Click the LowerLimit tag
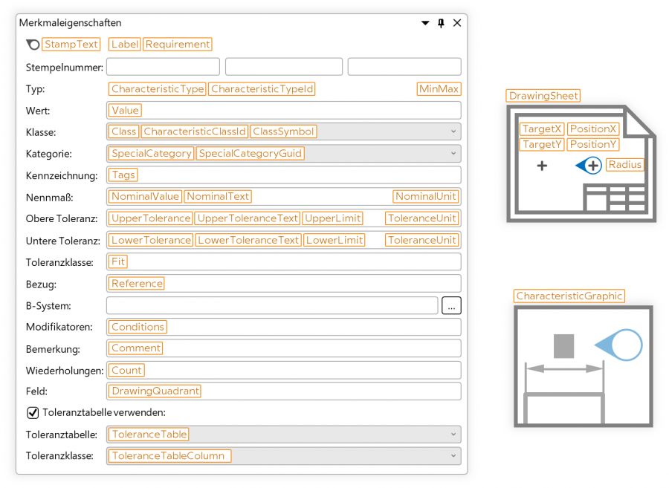Screen dimensions: 669x488 pos(334,240)
